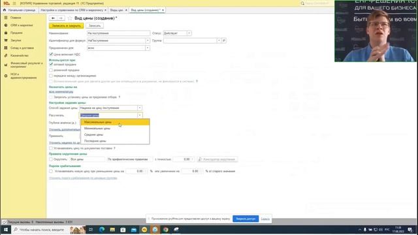Image resolution: width=418 pixels, height=235 pixels.
Task: Open the 1C main menu hamburger icon
Action: [x=14, y=3]
